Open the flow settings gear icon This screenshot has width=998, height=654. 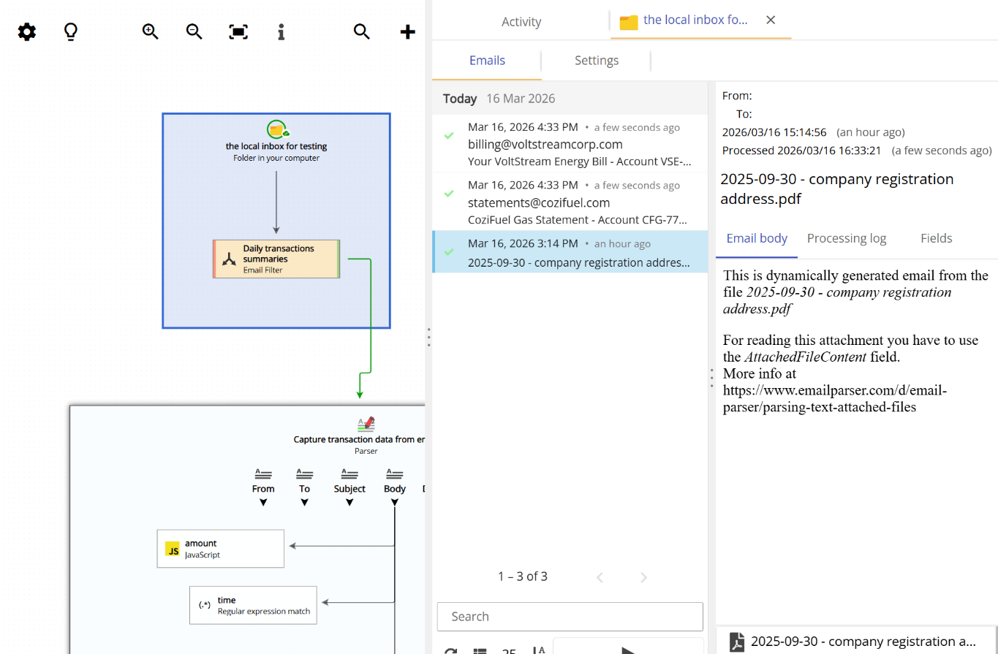coord(26,31)
